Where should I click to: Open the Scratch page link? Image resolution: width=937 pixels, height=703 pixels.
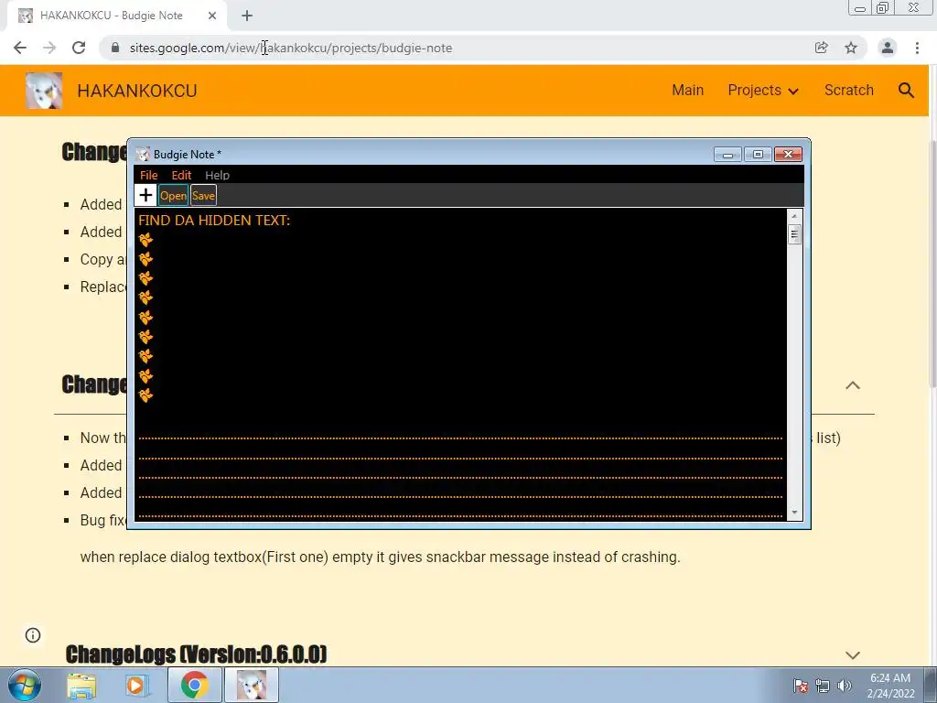pyautogui.click(x=848, y=91)
